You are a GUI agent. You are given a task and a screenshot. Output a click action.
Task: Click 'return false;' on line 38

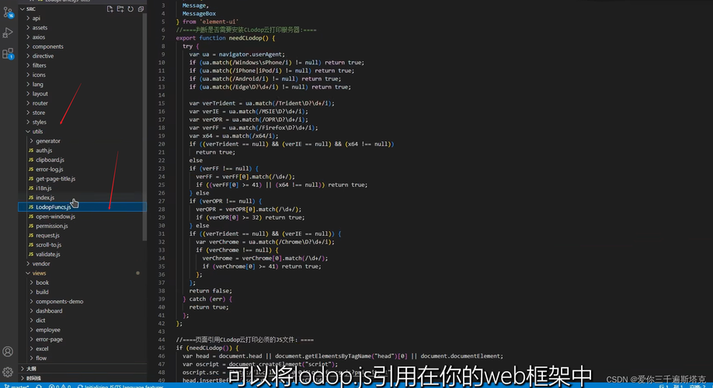tap(210, 291)
